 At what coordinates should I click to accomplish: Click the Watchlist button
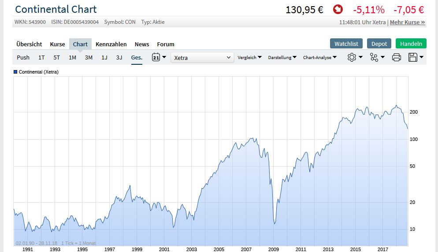346,44
